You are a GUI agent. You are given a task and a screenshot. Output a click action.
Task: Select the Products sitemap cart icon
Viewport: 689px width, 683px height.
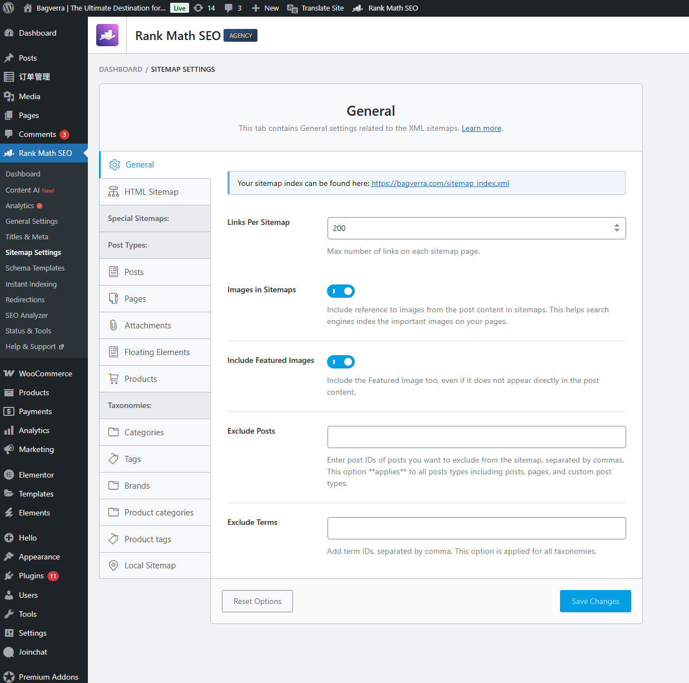(x=113, y=379)
